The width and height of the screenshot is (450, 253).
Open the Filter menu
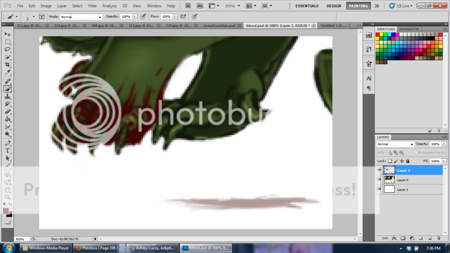pos(92,6)
